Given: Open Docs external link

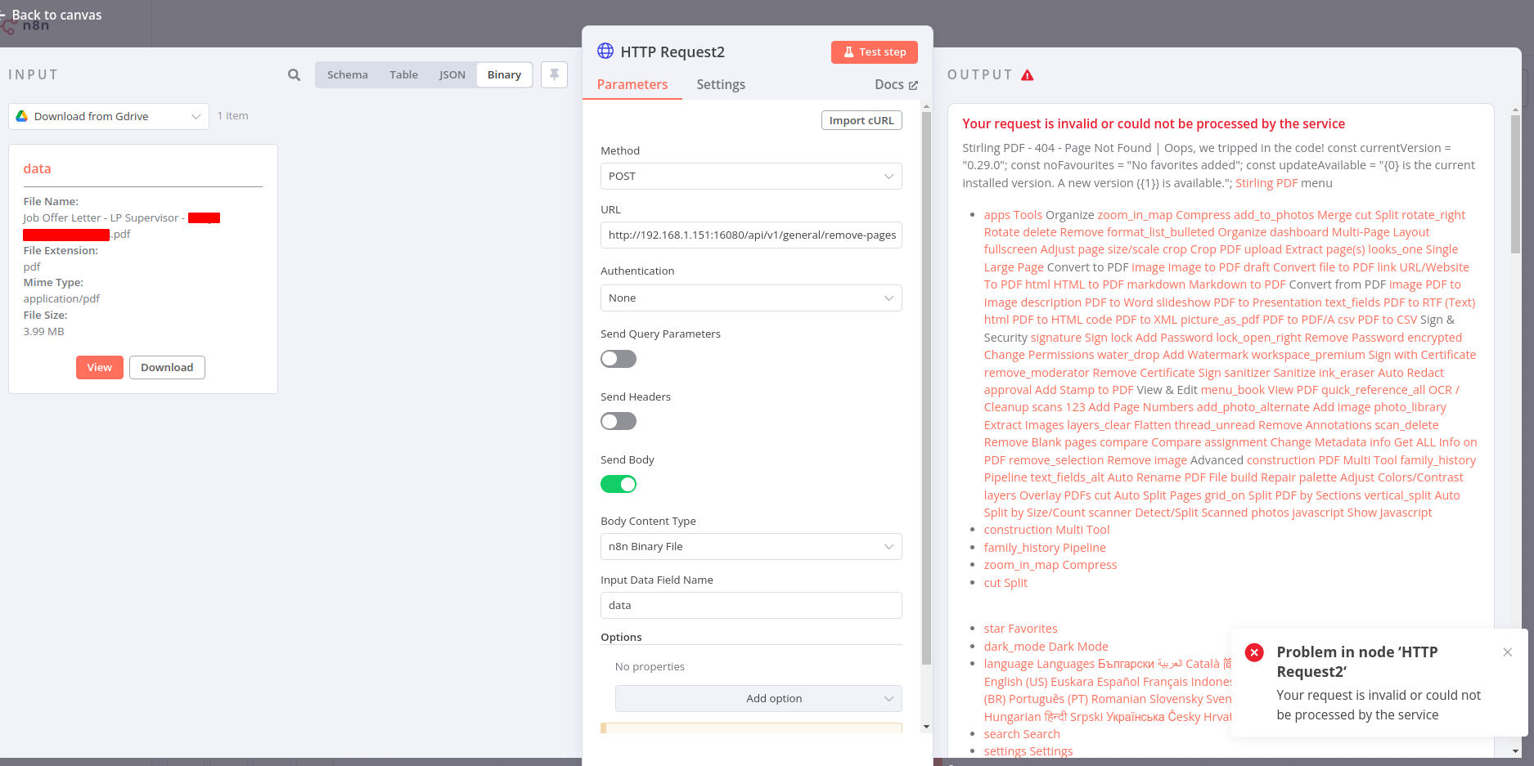Looking at the screenshot, I should click(896, 84).
